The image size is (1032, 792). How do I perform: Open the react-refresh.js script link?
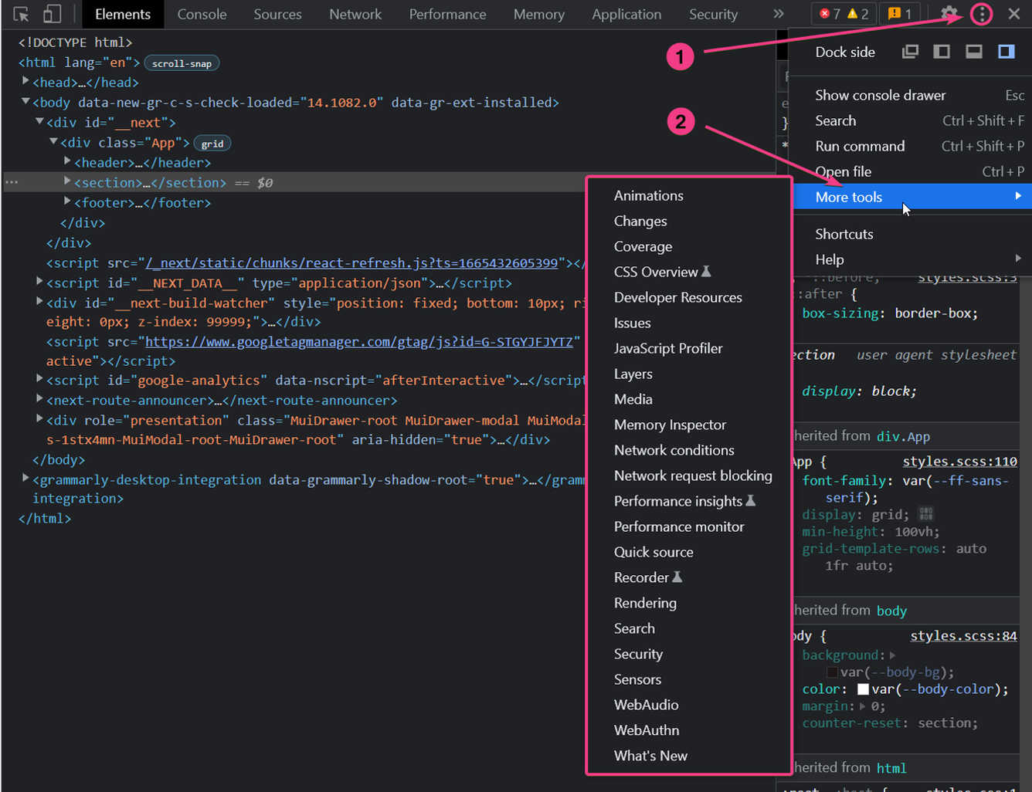351,263
